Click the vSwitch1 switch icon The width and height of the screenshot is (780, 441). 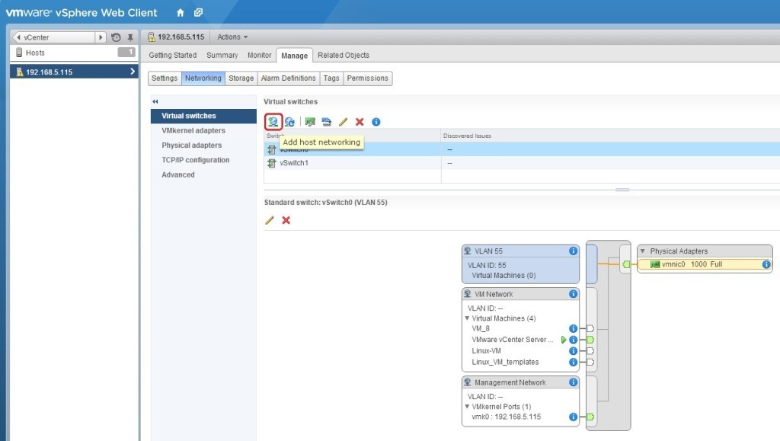(x=272, y=163)
